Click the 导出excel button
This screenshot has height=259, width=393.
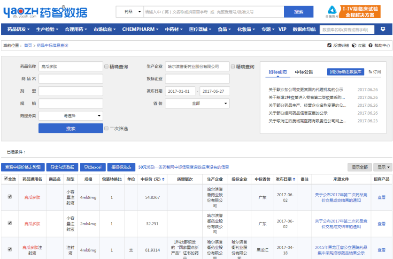pos(93,167)
